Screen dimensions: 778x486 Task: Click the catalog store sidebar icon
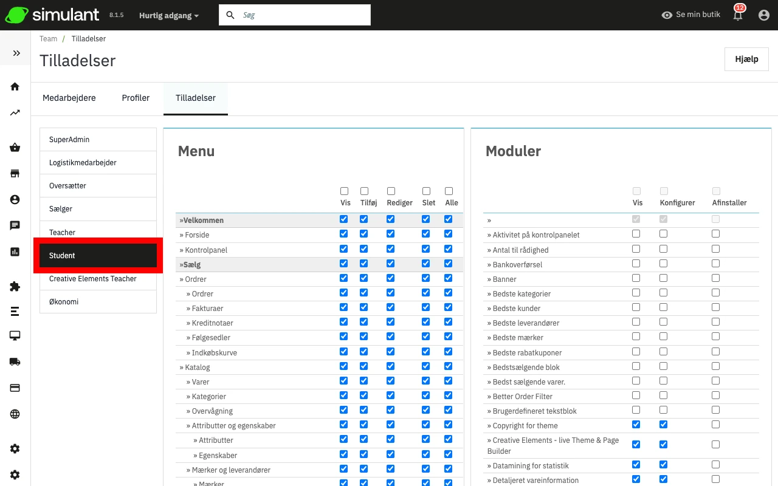15,174
